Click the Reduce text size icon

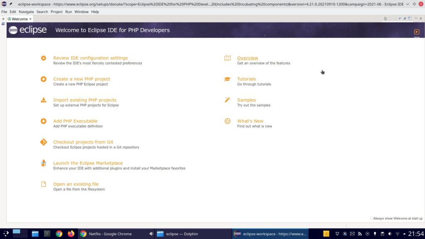[x=400, y=19]
